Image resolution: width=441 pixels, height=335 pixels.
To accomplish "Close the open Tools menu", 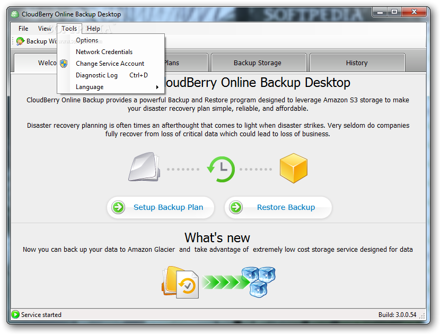I will [x=69, y=29].
